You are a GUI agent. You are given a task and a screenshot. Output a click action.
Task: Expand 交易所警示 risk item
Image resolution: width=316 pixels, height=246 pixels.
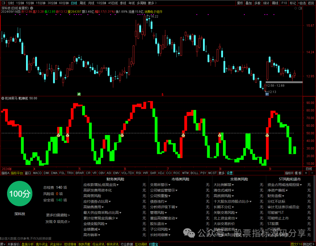click(160, 185)
